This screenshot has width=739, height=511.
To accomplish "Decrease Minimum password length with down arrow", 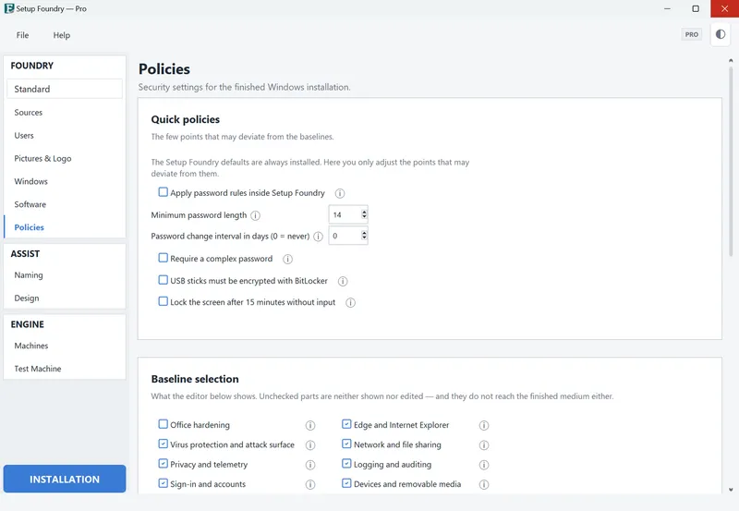I will pyautogui.click(x=364, y=217).
